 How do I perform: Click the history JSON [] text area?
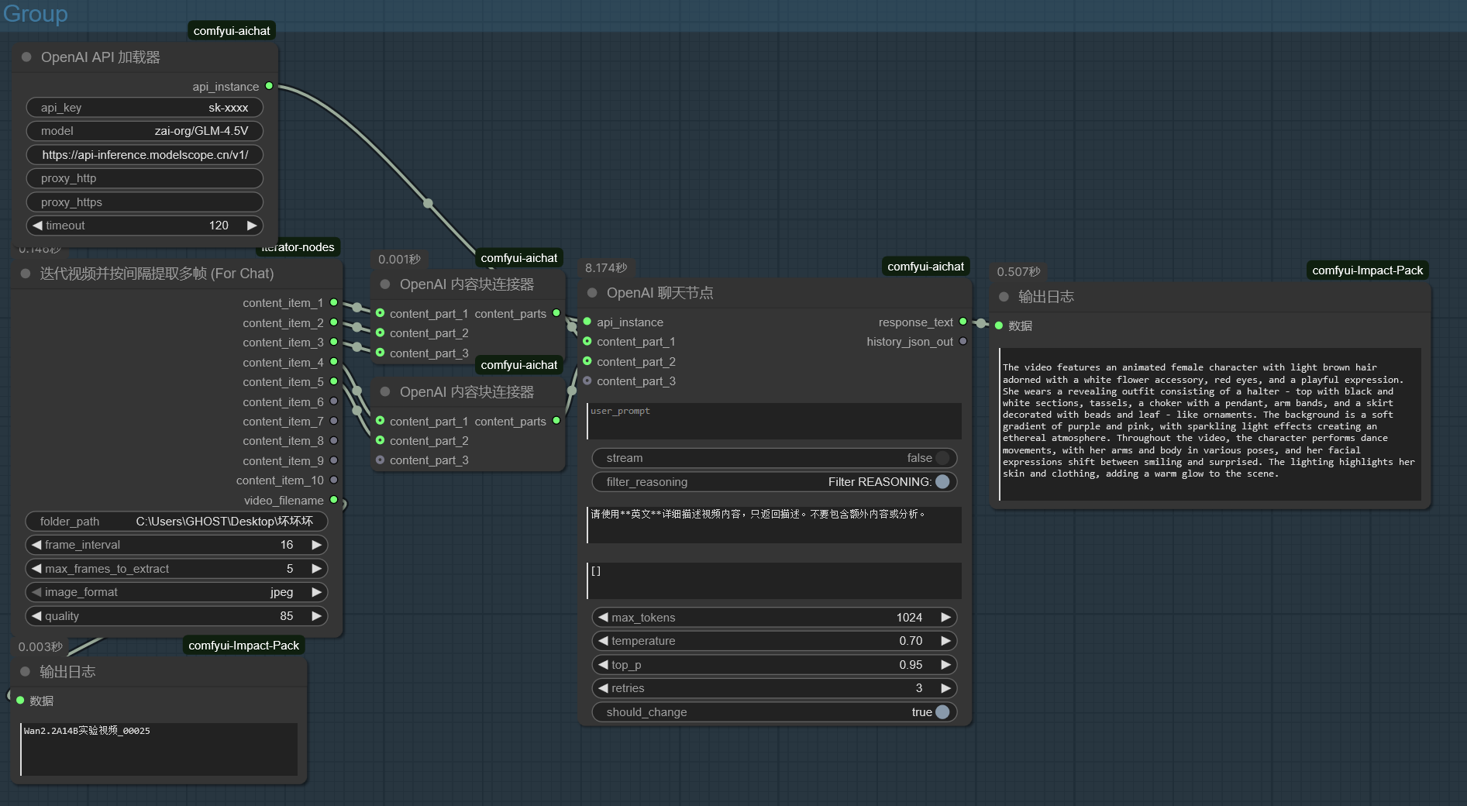[x=774, y=580]
